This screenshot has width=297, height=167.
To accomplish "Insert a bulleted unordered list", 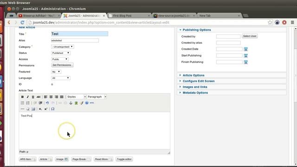I will tap(22, 103).
